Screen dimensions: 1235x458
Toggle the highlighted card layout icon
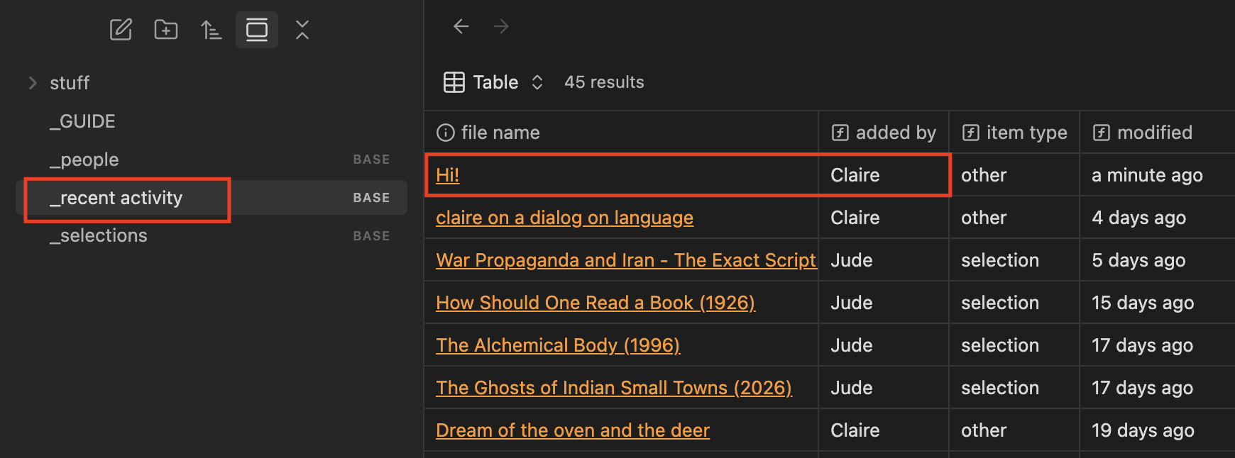[x=256, y=30]
